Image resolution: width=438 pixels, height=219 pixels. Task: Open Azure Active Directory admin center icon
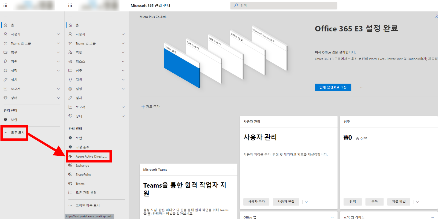[70, 156]
